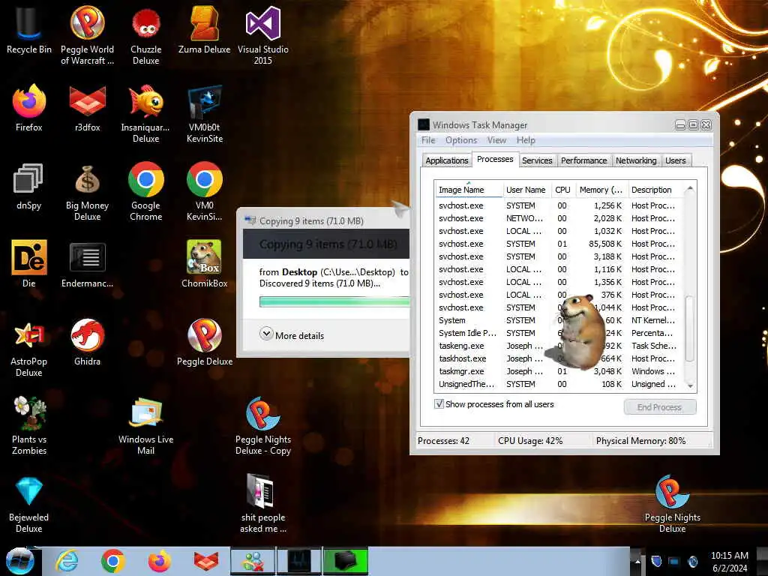
Task: Expand More details in copy dialog
Action: pyautogui.click(x=292, y=335)
